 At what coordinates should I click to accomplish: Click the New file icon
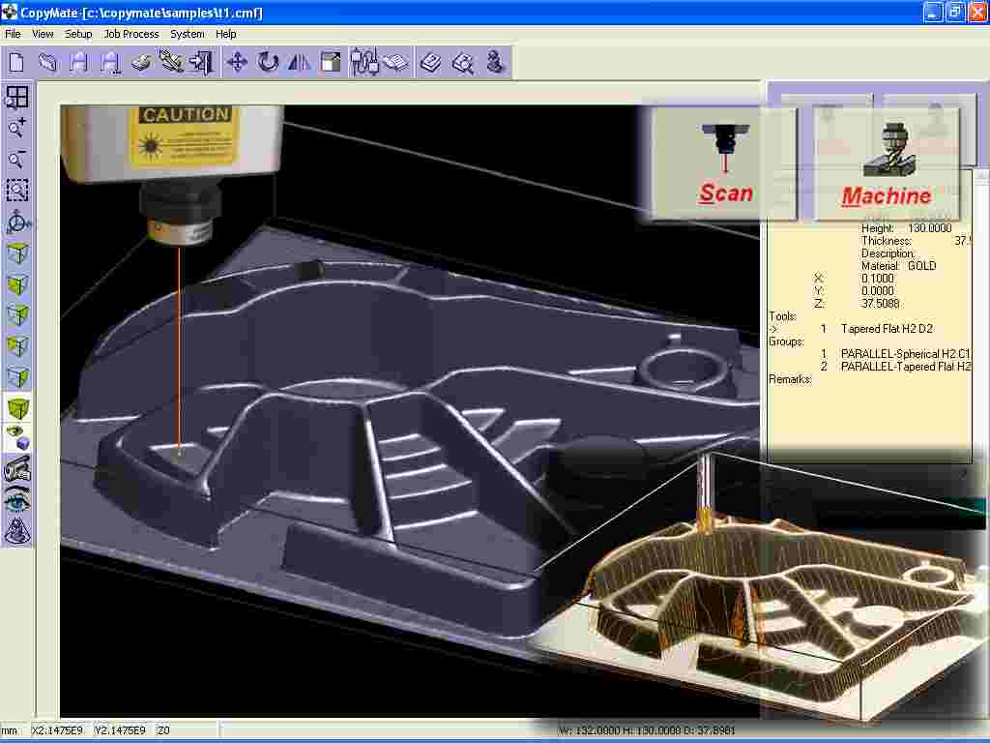16,63
